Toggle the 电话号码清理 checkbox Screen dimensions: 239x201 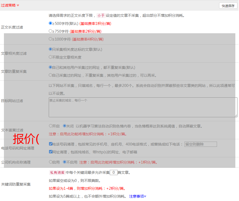51,144
